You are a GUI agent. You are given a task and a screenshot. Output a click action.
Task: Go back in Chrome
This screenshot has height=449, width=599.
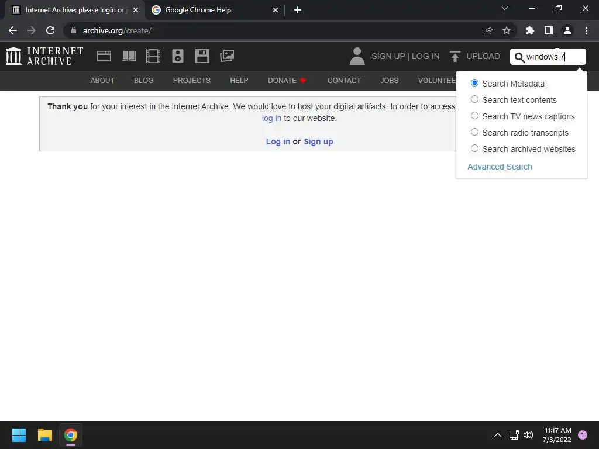point(13,30)
